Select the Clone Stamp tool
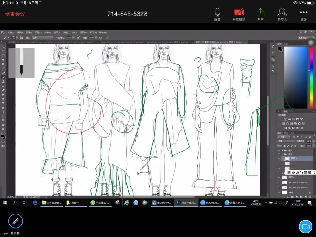 click(x=3, y=82)
